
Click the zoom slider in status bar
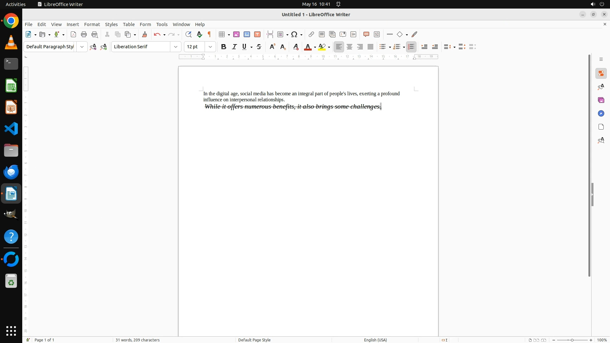572,340
